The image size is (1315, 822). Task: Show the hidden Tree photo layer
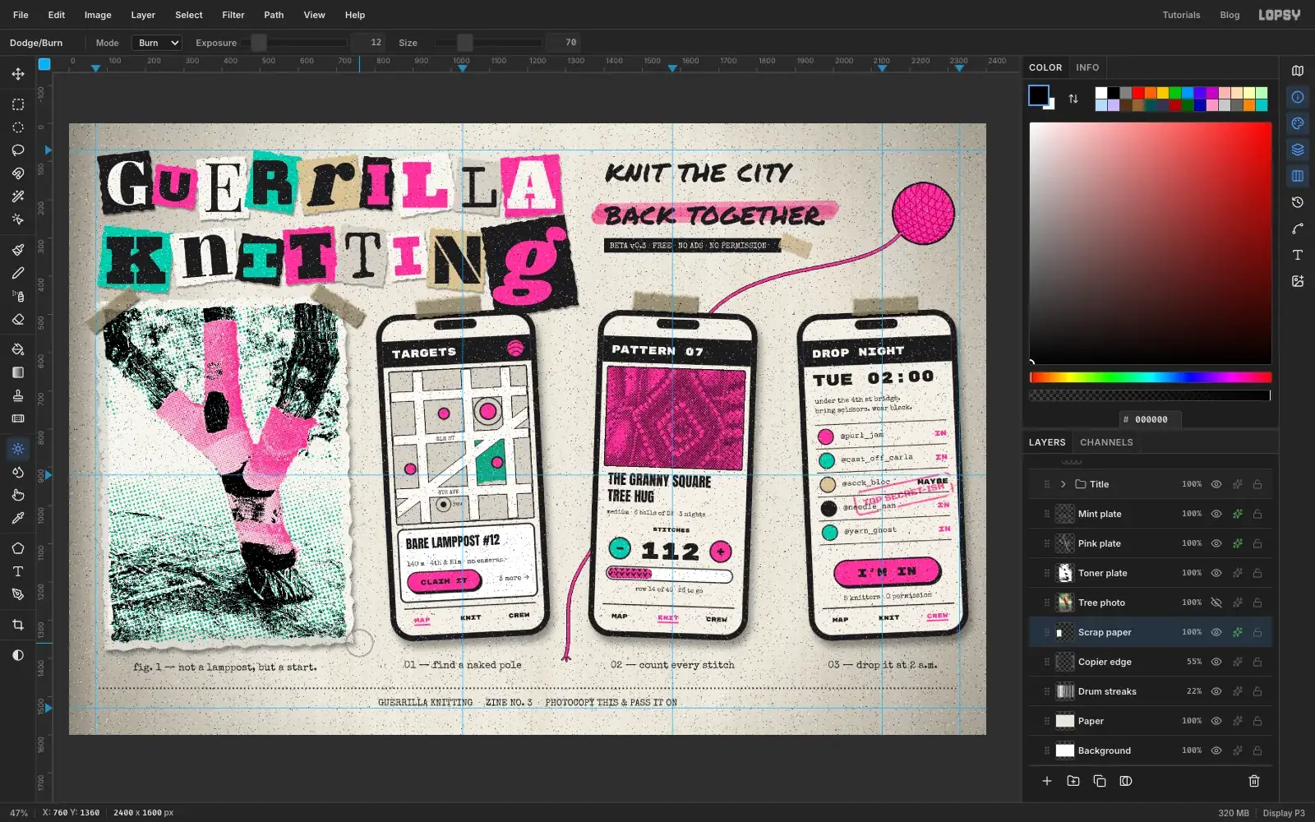[1216, 603]
